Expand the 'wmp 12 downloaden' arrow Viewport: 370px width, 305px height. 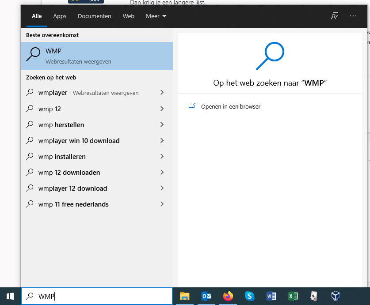pyautogui.click(x=162, y=172)
